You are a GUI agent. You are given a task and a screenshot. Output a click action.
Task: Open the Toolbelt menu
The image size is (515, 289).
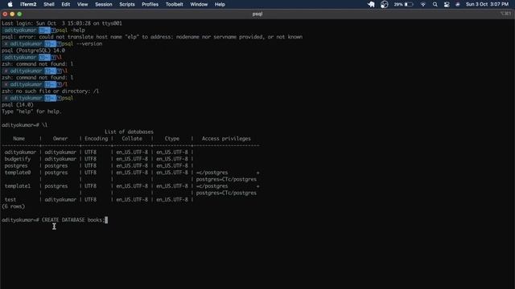174,4
